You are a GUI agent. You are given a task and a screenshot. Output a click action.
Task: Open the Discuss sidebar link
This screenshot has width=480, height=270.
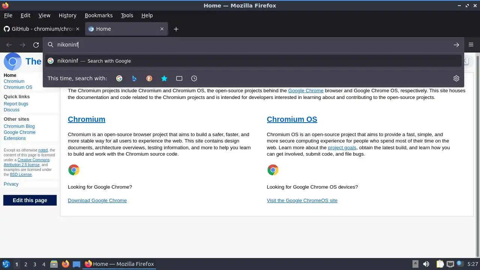pos(12,110)
